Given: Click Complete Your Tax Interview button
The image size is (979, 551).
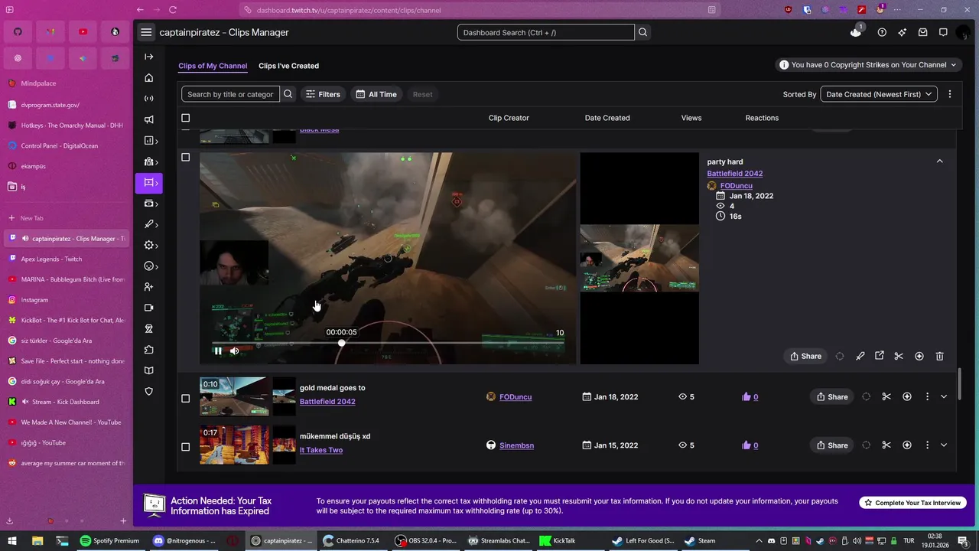Looking at the screenshot, I should coord(912,503).
